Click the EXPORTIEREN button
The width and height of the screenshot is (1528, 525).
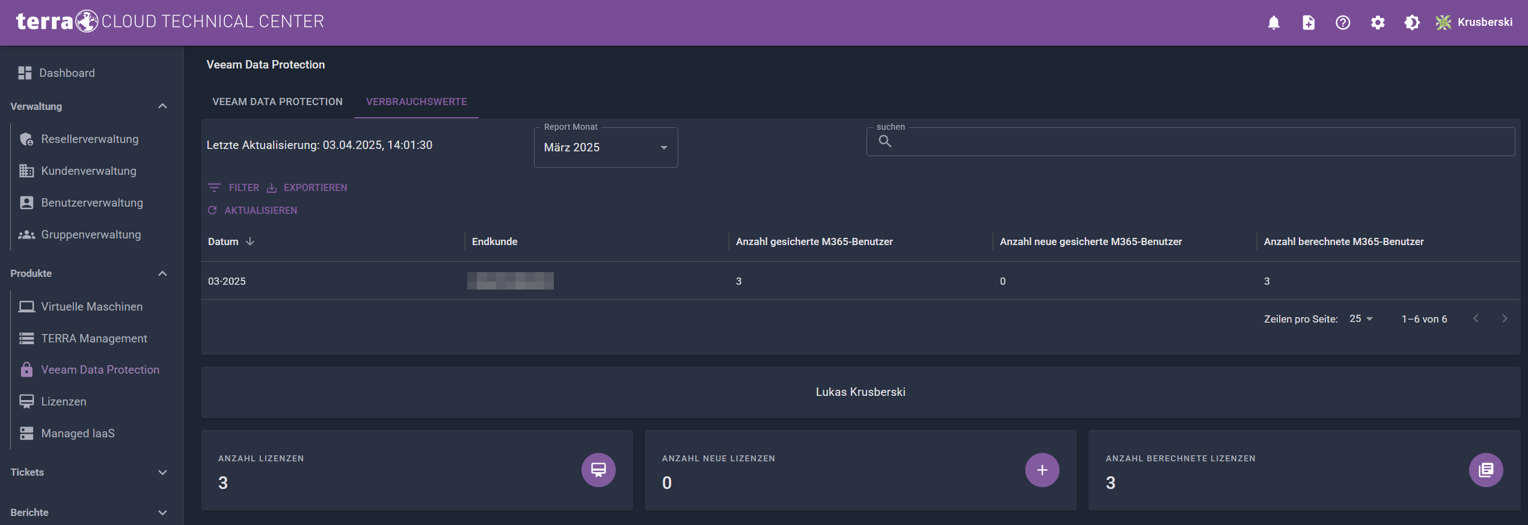tap(307, 187)
